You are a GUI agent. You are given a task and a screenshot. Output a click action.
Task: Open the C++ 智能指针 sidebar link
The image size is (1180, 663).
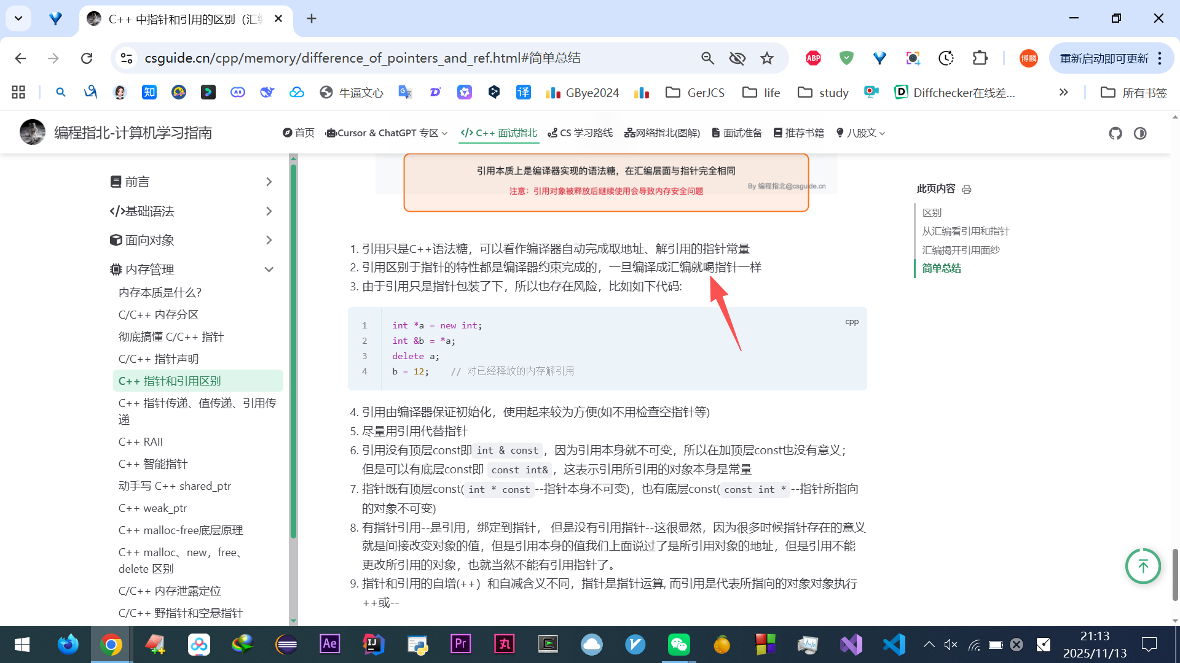coord(153,464)
